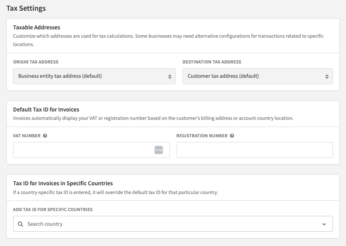Open the Destination Tax Address dropdown

click(258, 76)
